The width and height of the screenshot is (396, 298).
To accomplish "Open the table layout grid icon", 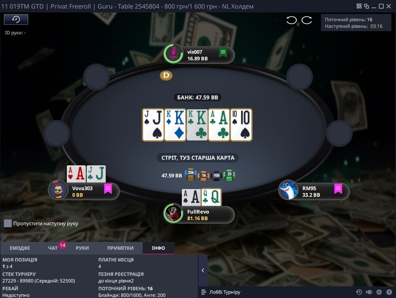I will [x=359, y=6].
